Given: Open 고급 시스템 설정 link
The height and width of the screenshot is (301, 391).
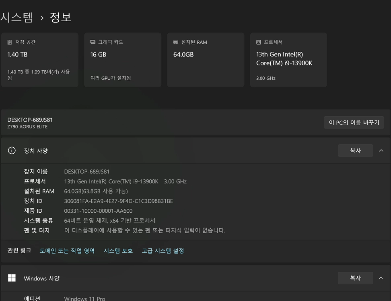Looking at the screenshot, I should pyautogui.click(x=163, y=251).
